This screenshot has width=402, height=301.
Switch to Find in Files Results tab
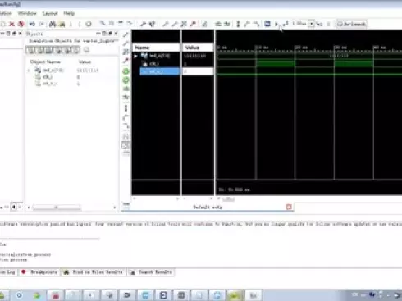(94, 272)
